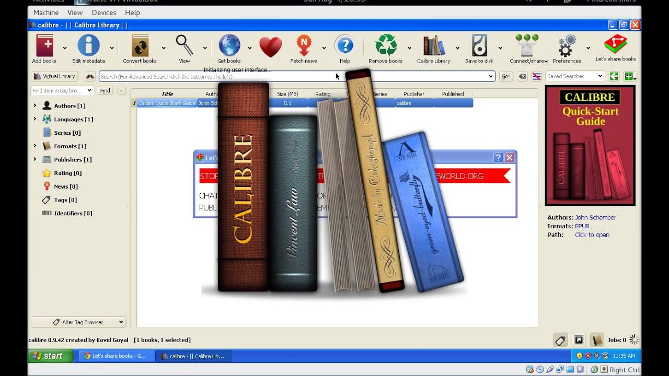Click the VirtualBox optical disk status icon

tap(540, 370)
